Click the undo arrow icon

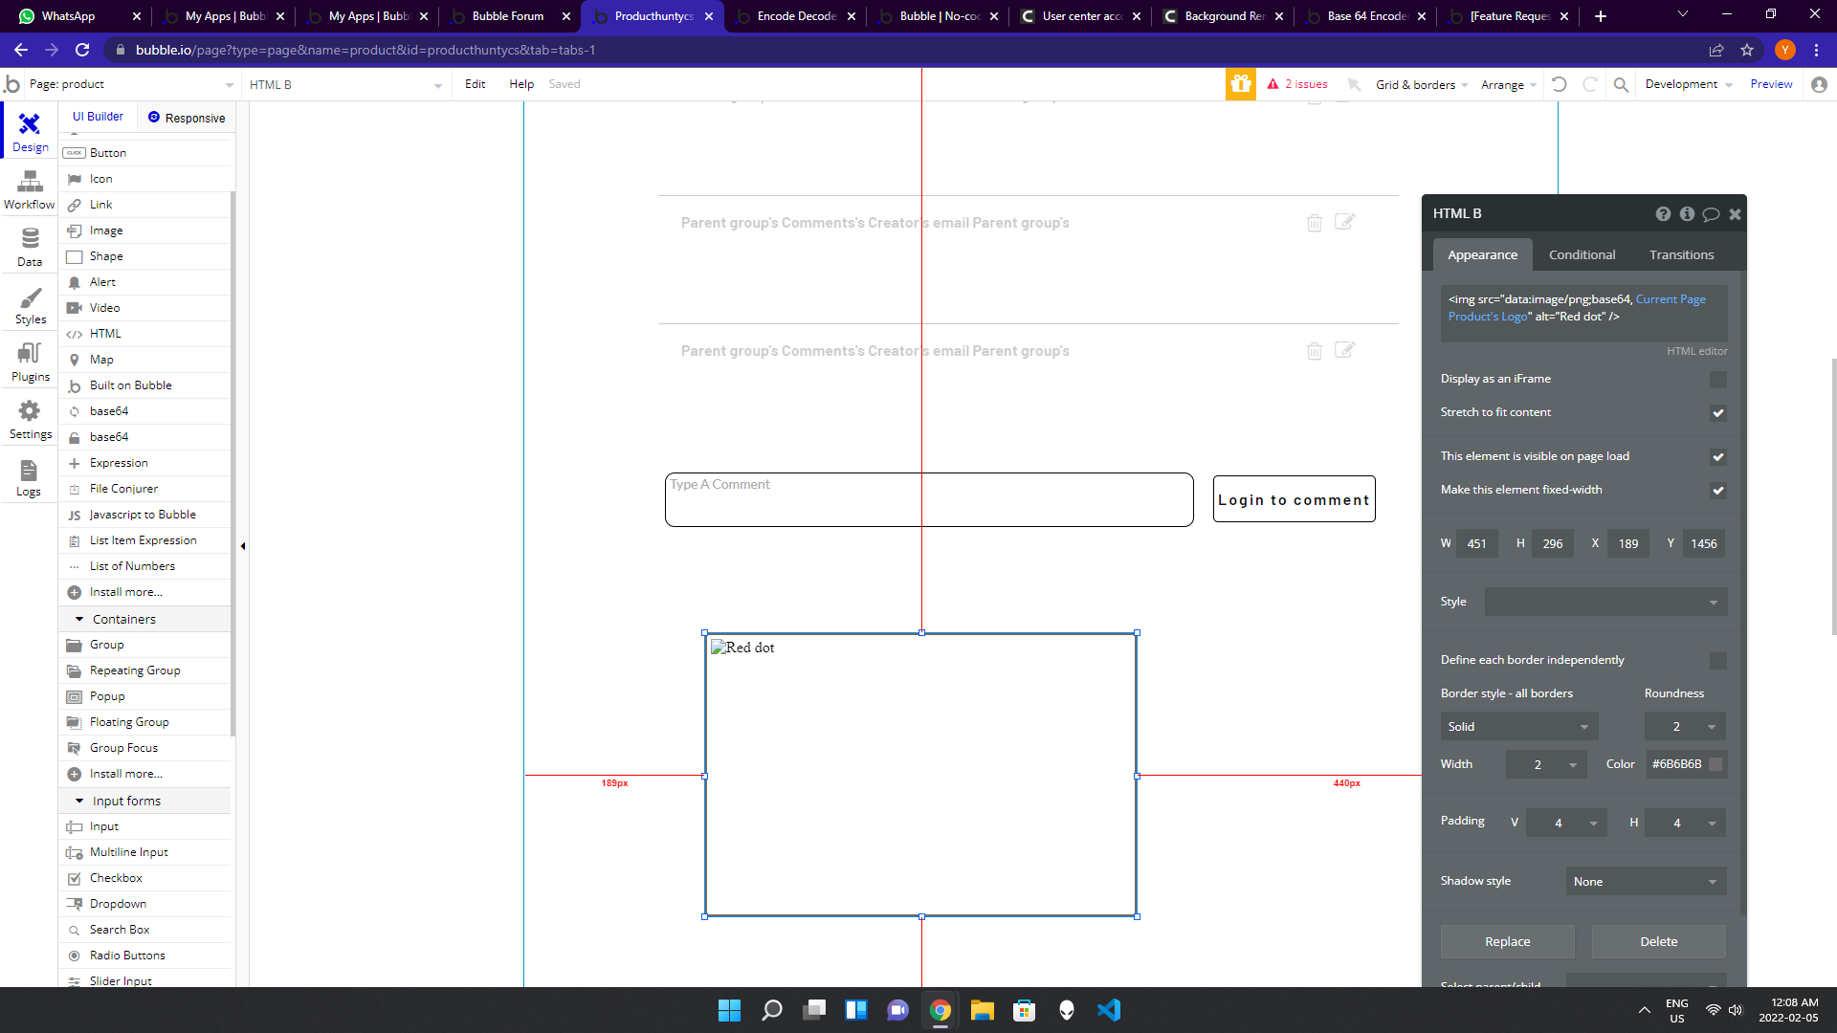coord(1560,84)
